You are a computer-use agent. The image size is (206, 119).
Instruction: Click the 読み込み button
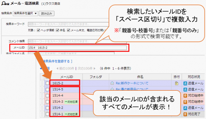(46, 14)
